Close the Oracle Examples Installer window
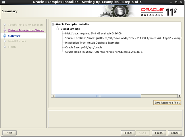 (x=181, y=2)
